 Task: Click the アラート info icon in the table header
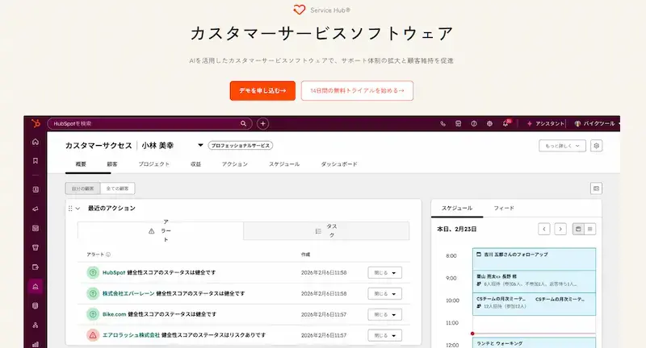point(108,255)
